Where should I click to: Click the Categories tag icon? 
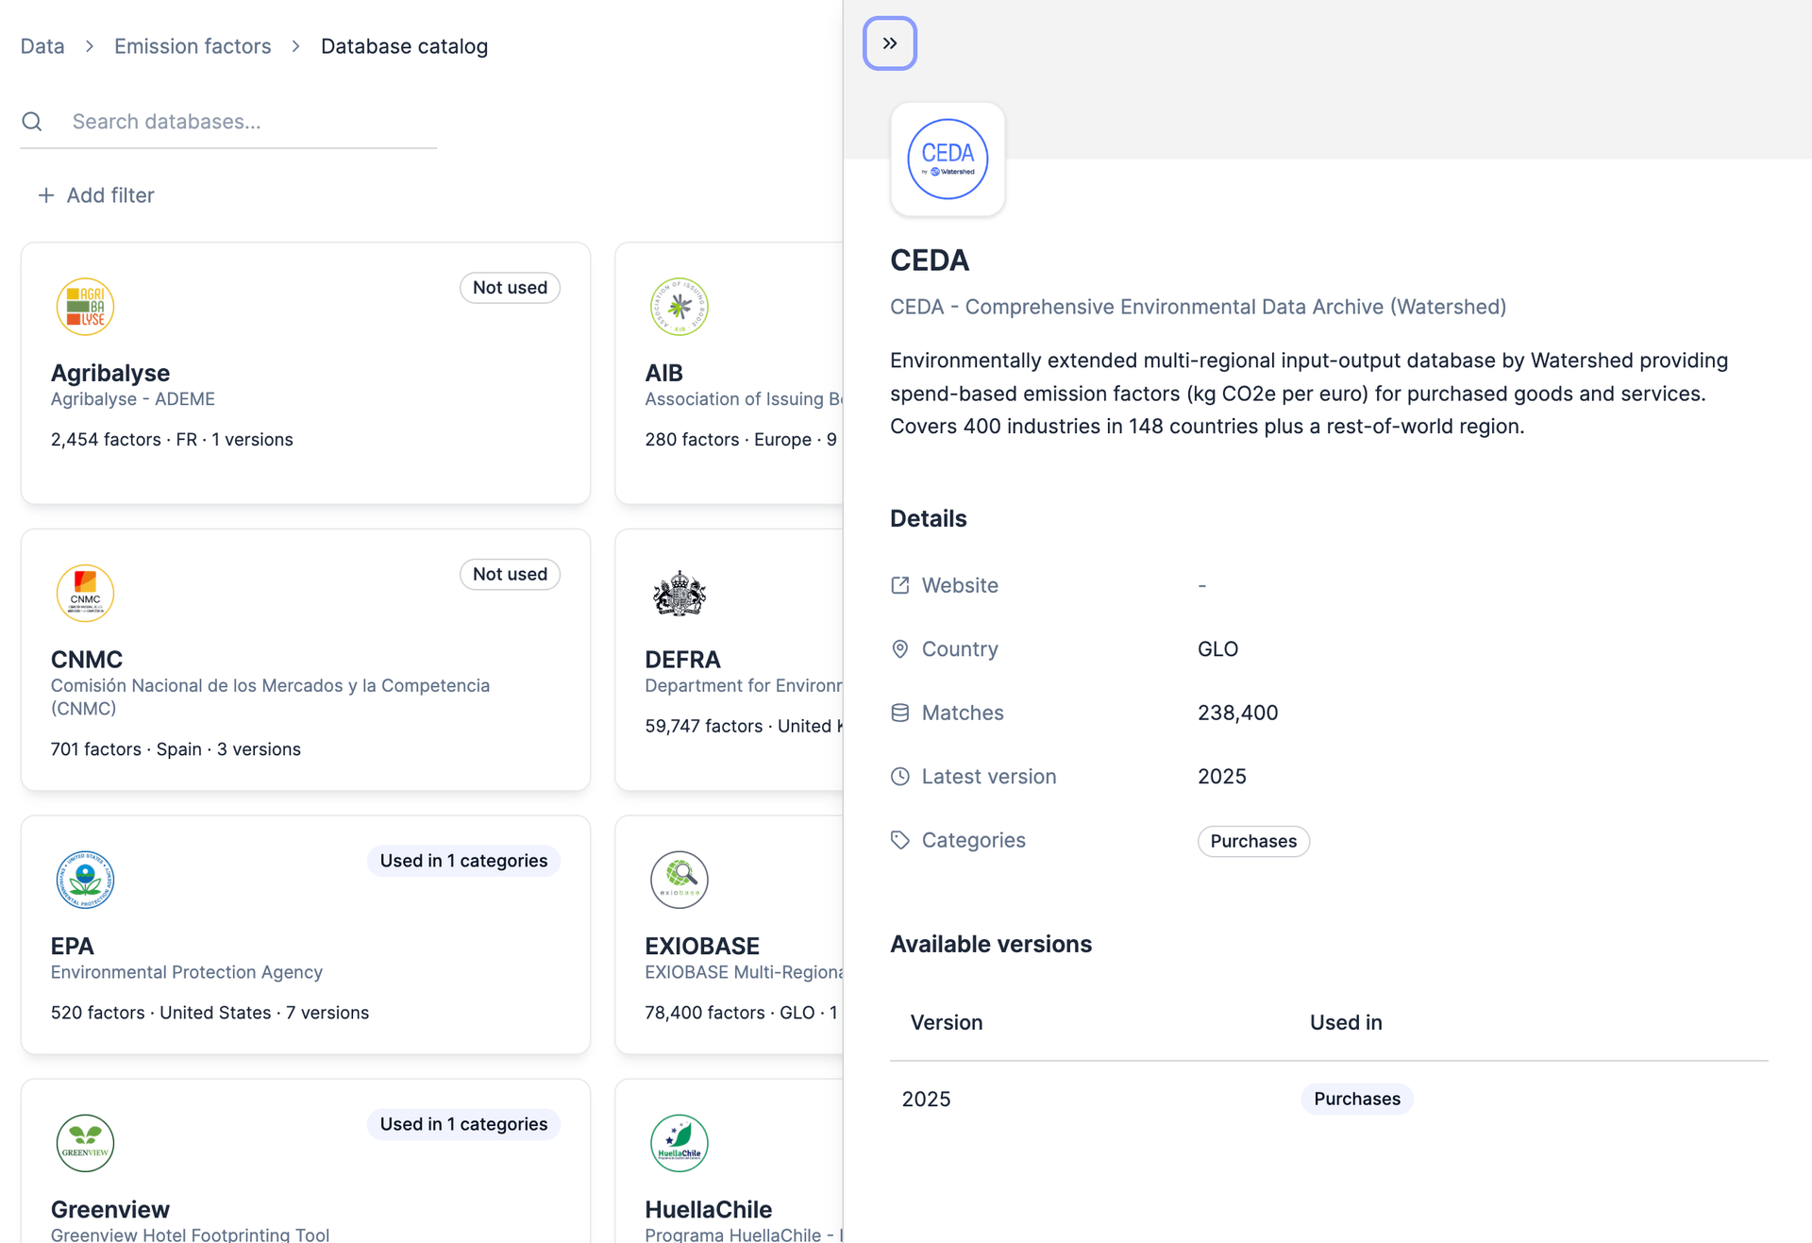coord(900,840)
